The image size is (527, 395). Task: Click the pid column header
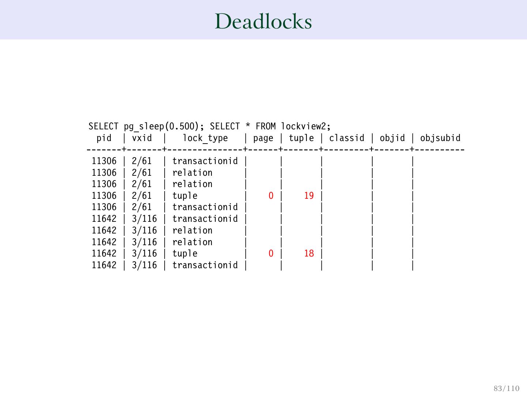point(104,138)
